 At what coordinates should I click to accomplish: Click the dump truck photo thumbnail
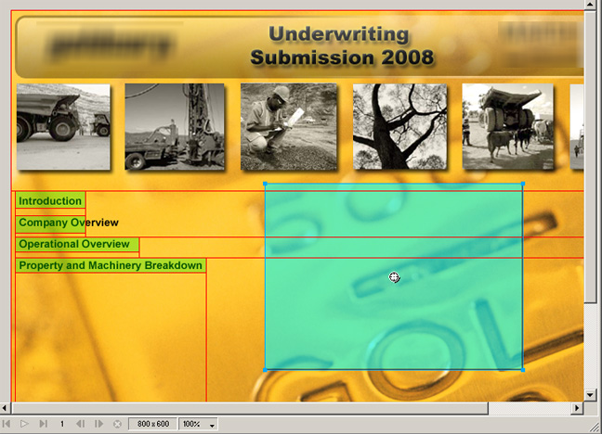click(x=63, y=127)
